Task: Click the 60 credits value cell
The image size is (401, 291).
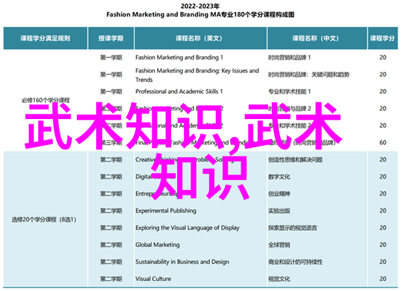Action: [383, 142]
